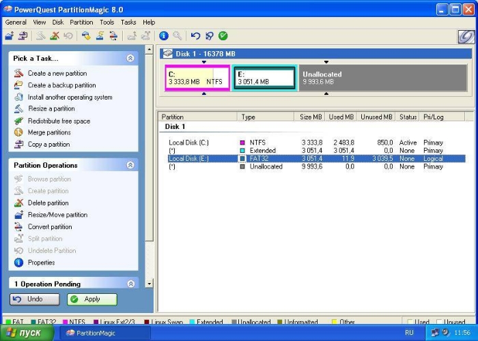This screenshot has width=478, height=341.
Task: Click the delete partition toolbar icon
Action: click(x=54, y=35)
